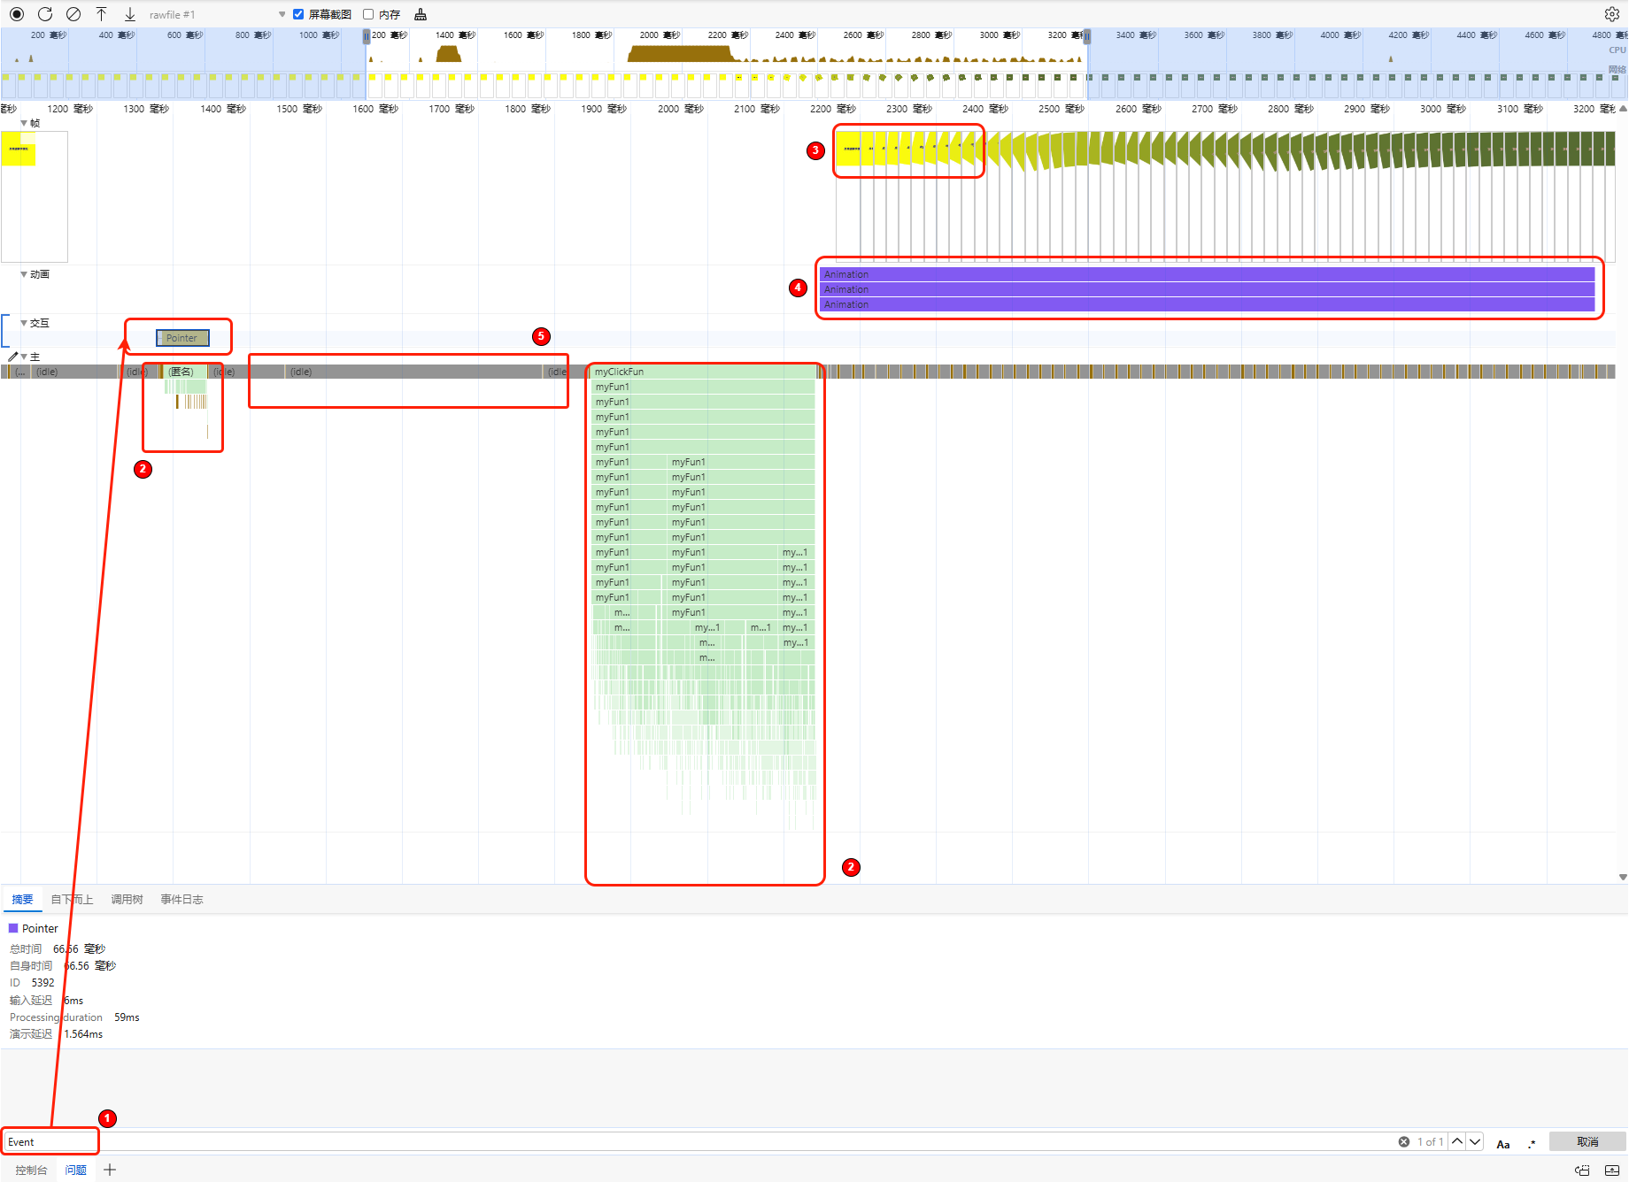1629x1182 pixels.
Task: Click the Pointer color swatch in summary
Action: (13, 928)
